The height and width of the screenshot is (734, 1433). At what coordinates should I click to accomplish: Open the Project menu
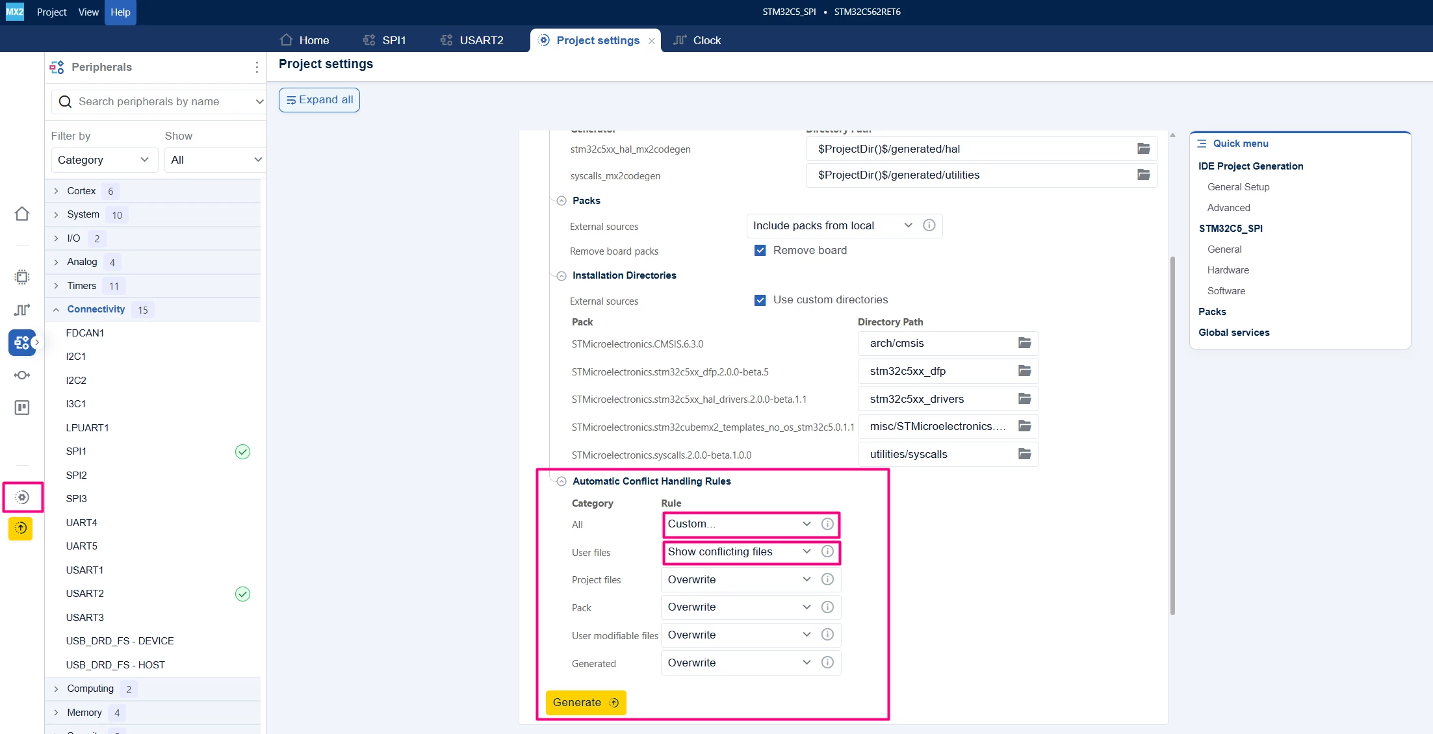click(x=51, y=12)
